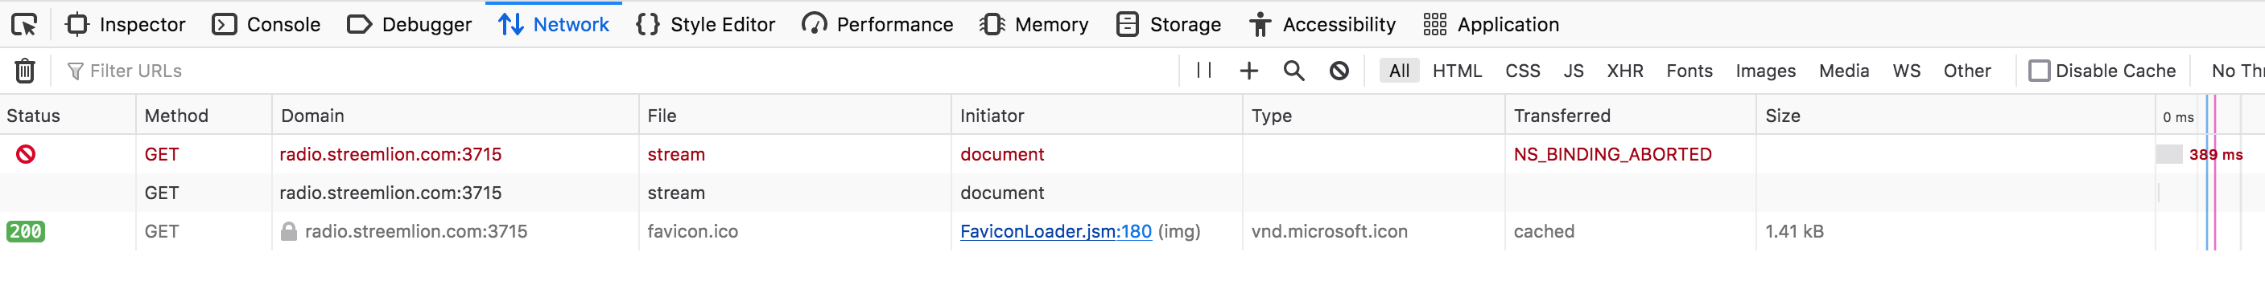Switch to the Console tab
2265x297 pixels.
(x=266, y=25)
